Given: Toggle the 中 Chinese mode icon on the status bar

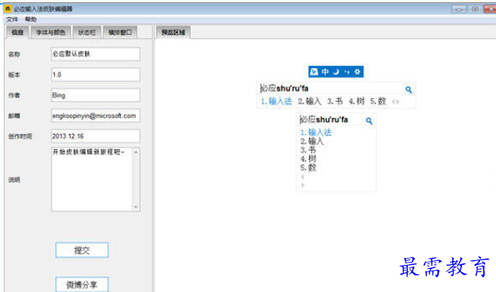Looking at the screenshot, I should 325,71.
